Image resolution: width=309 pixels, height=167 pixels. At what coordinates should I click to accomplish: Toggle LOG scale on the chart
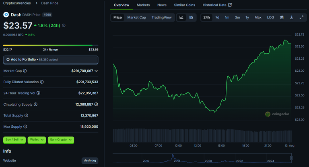point(270,18)
